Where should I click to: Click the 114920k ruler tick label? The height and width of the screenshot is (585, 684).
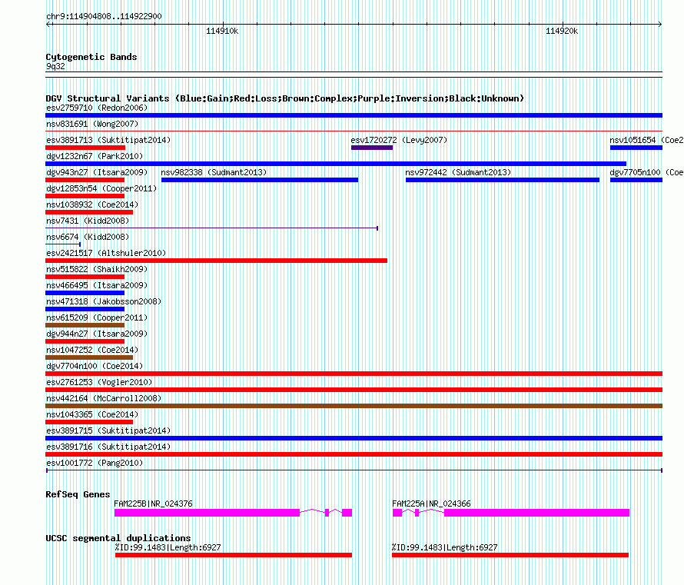point(562,31)
